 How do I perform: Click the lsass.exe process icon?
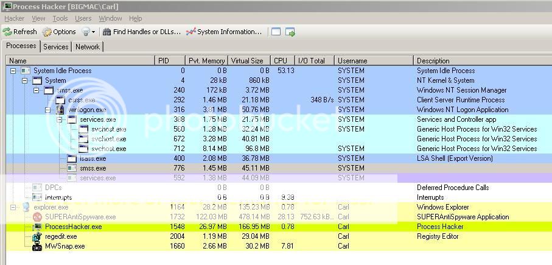tap(72, 158)
